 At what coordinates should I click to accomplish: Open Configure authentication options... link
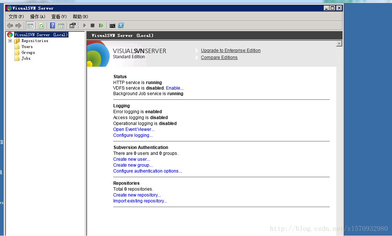[x=148, y=171]
